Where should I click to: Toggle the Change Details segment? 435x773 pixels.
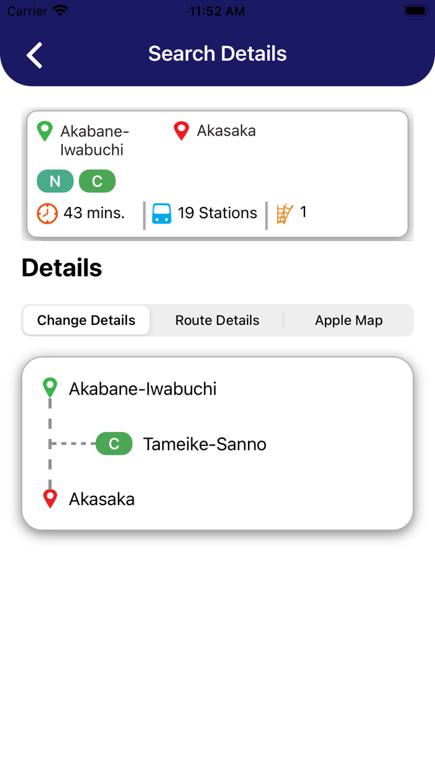[x=86, y=320]
